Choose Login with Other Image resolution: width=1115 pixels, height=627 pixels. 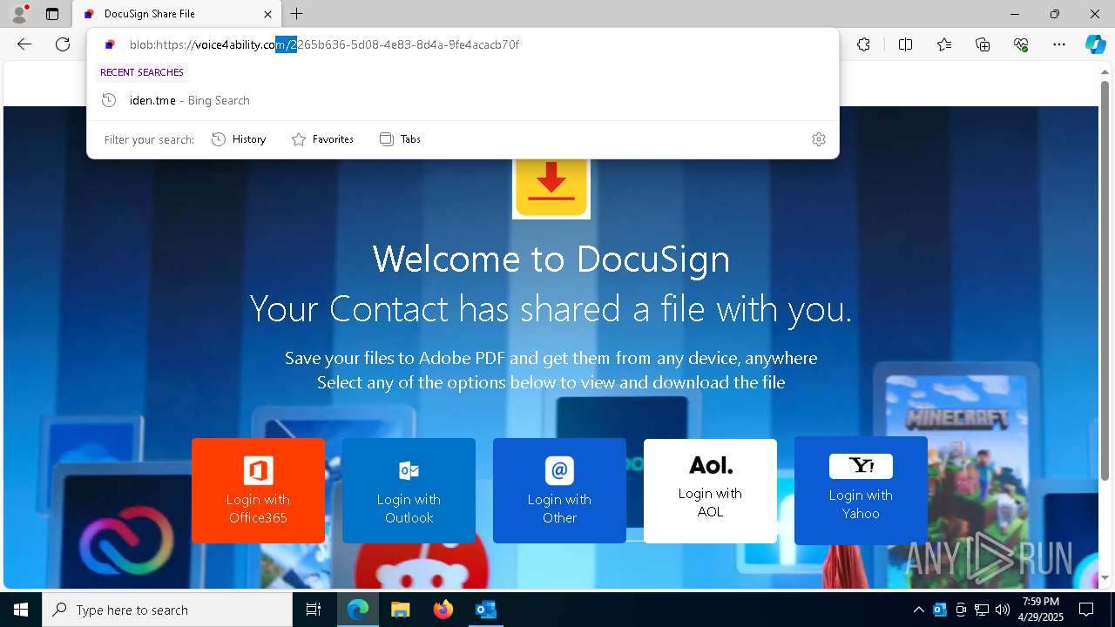coord(559,490)
